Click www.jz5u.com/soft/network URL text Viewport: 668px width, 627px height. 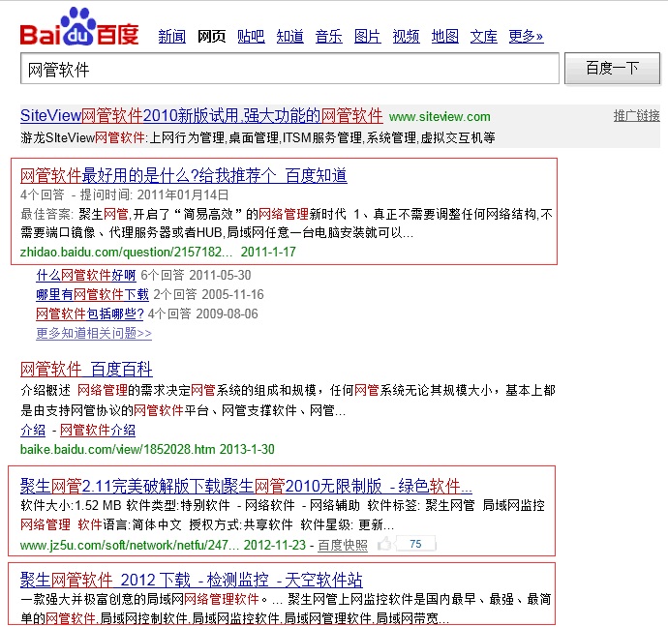pos(130,545)
